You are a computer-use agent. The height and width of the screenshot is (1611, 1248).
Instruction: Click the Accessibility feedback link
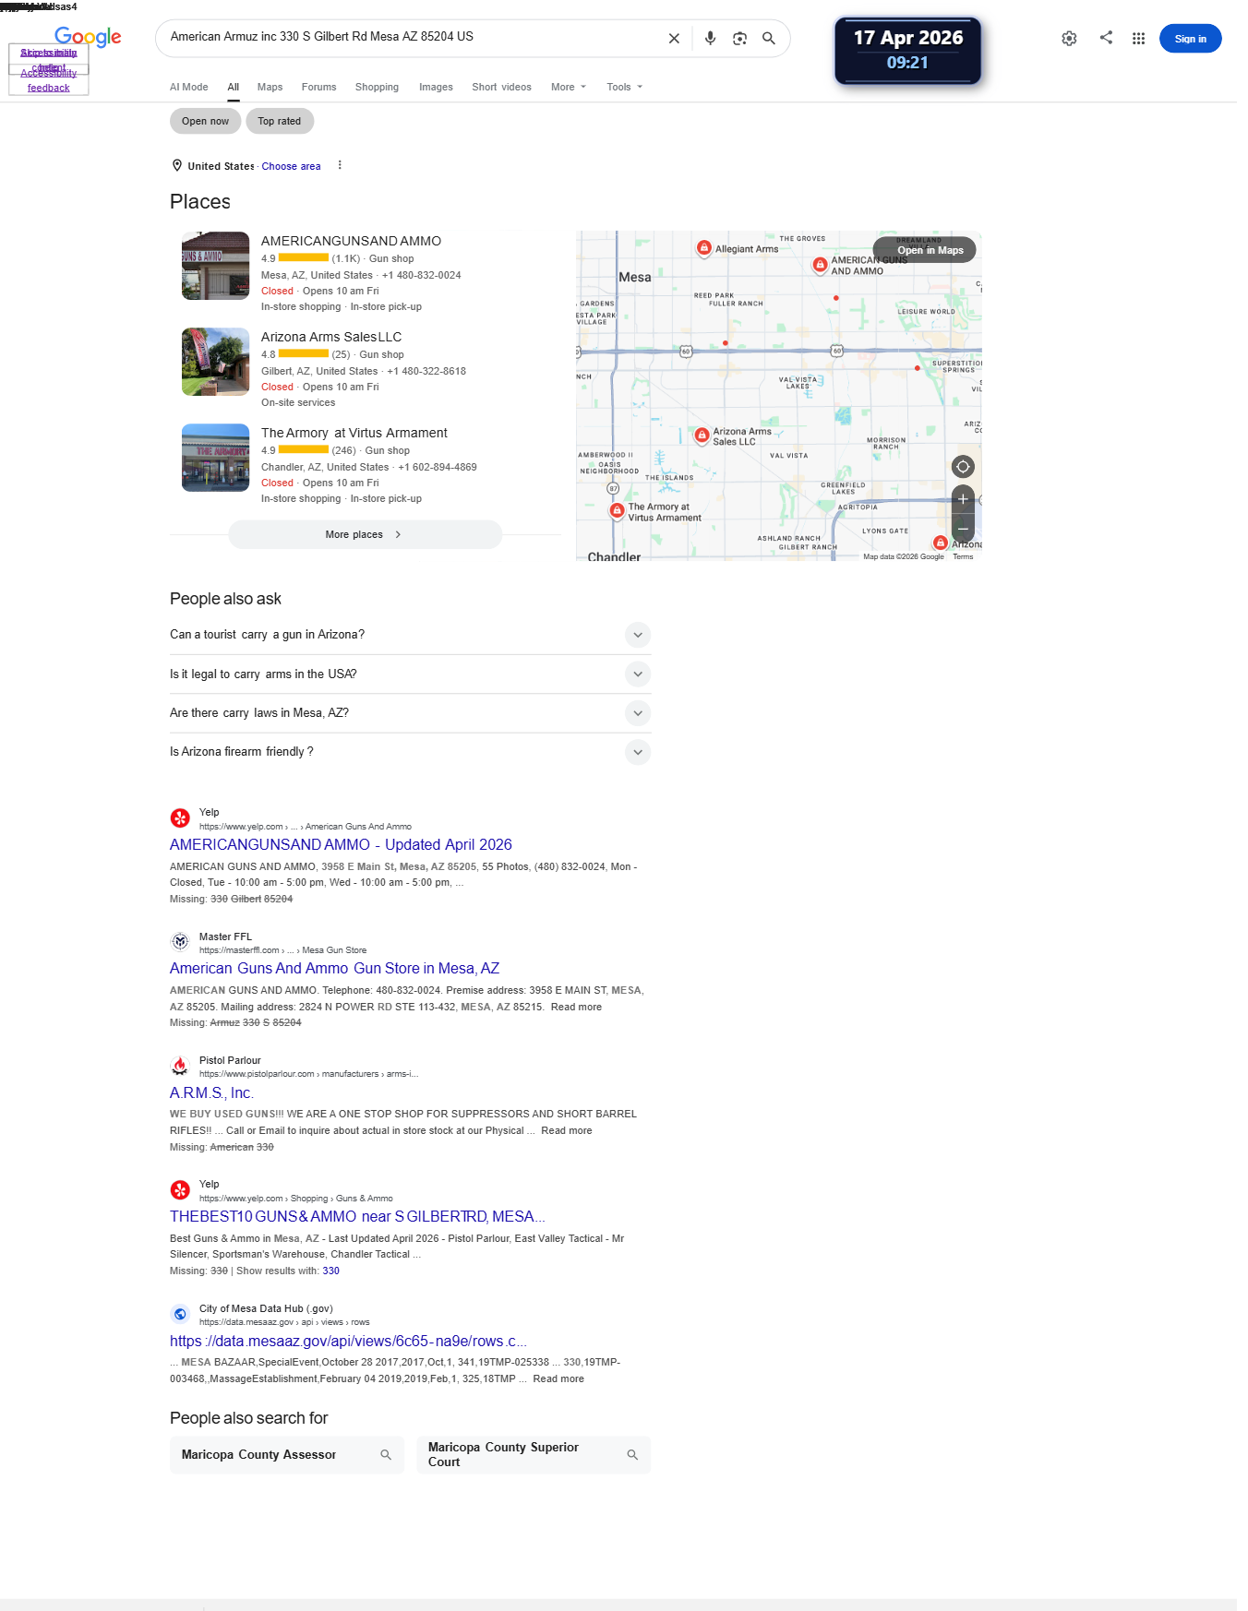[48, 80]
